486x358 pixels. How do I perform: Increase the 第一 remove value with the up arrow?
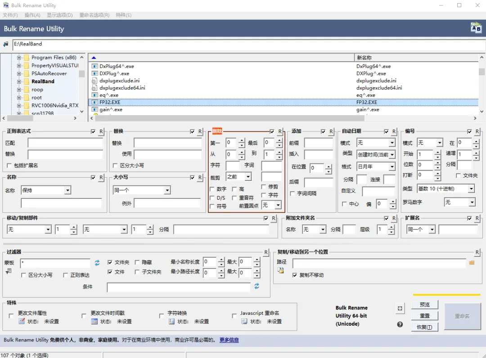[242, 140]
